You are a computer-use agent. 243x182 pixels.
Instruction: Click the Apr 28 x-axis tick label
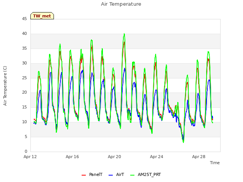tap(199, 157)
